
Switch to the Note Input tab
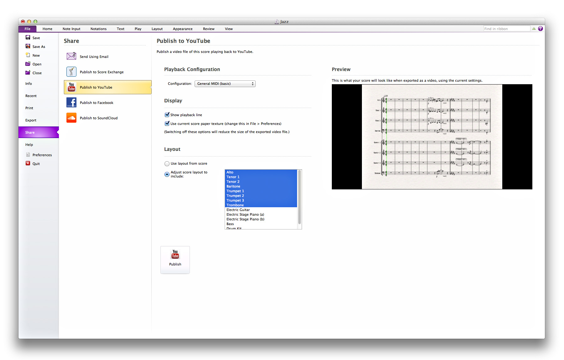pyautogui.click(x=71, y=29)
